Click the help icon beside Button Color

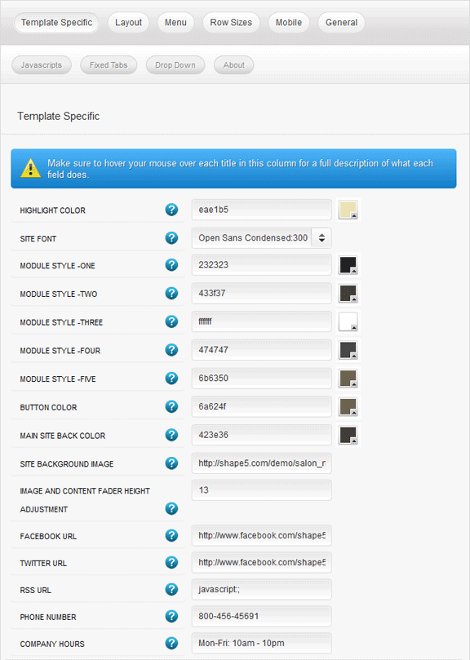(171, 406)
